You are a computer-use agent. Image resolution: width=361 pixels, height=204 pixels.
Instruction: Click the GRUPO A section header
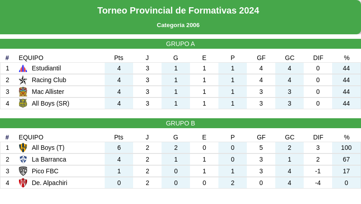click(x=180, y=44)
